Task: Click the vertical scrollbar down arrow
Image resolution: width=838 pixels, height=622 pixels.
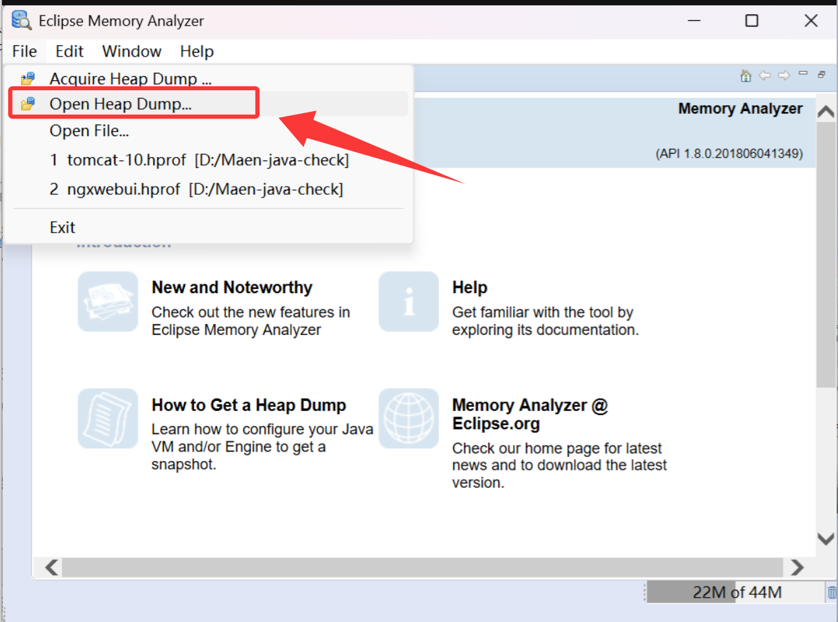Action: click(827, 538)
